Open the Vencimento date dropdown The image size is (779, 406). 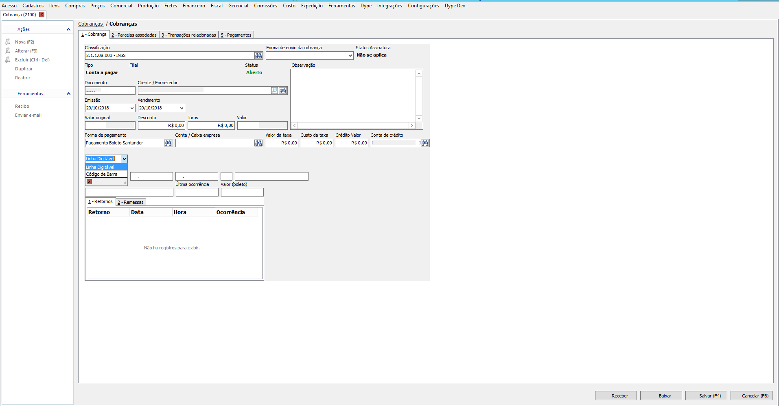[x=182, y=108]
